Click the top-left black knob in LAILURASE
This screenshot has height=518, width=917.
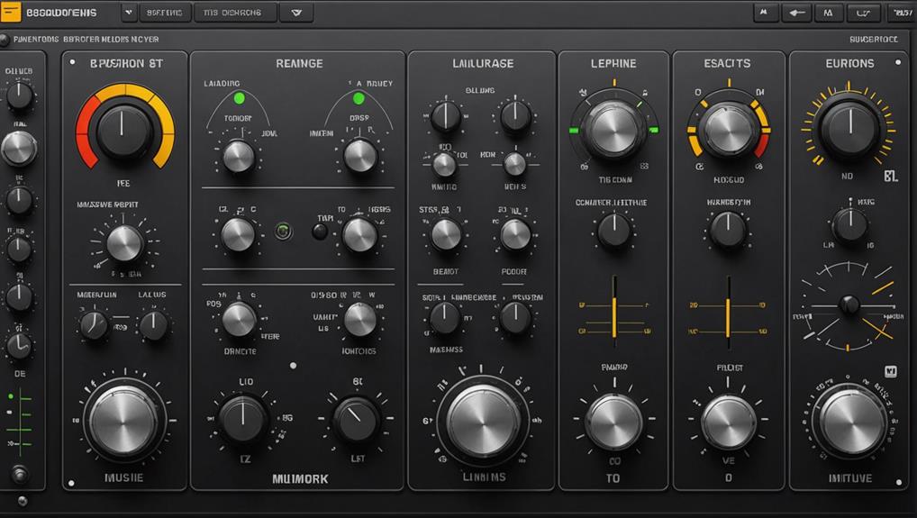tap(446, 117)
